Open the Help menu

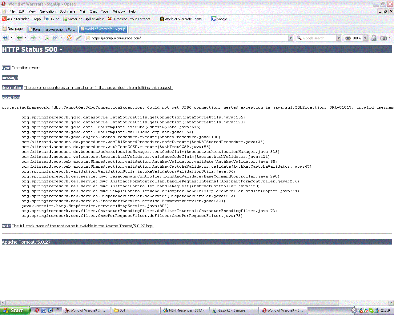coord(132,11)
